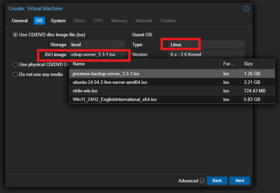
Task: Choose ubuntu-24.04.2-live-server-amd64.iso from list
Action: click(x=172, y=82)
